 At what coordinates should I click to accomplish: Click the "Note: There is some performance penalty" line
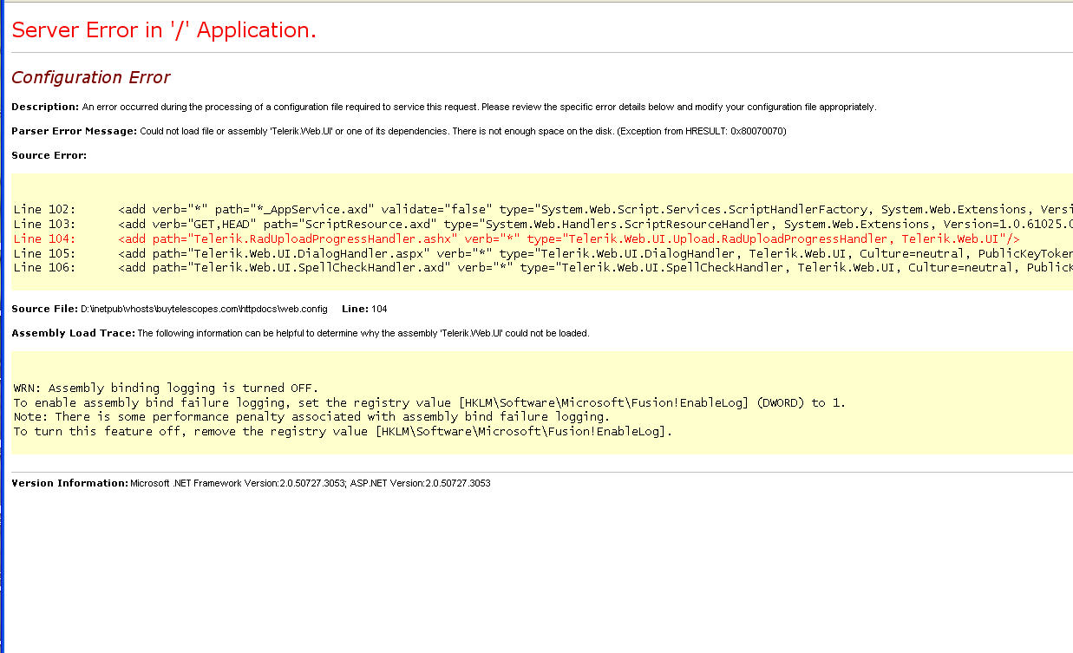pyautogui.click(x=312, y=417)
